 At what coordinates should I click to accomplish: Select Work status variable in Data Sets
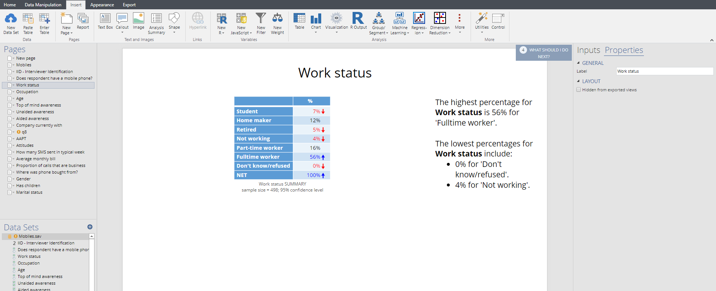pyautogui.click(x=29, y=256)
